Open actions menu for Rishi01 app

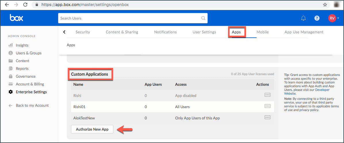267,106
